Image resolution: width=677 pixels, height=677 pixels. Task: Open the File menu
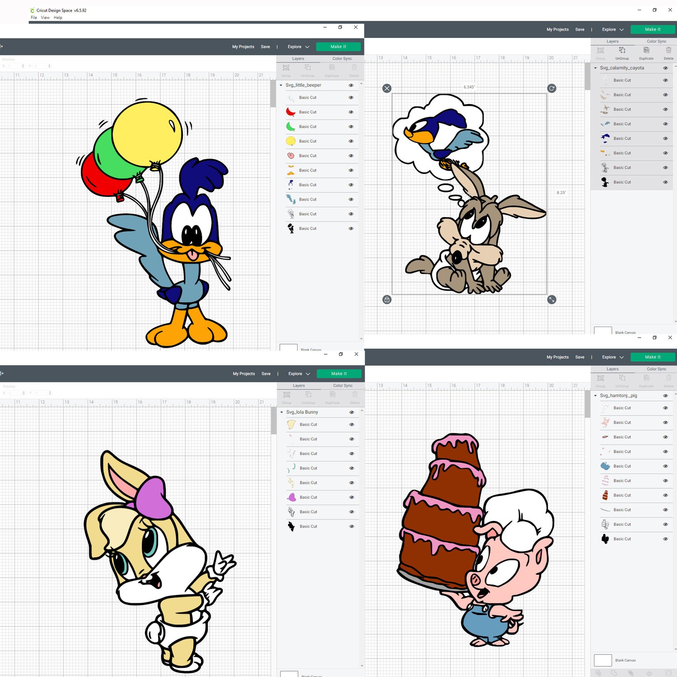34,17
